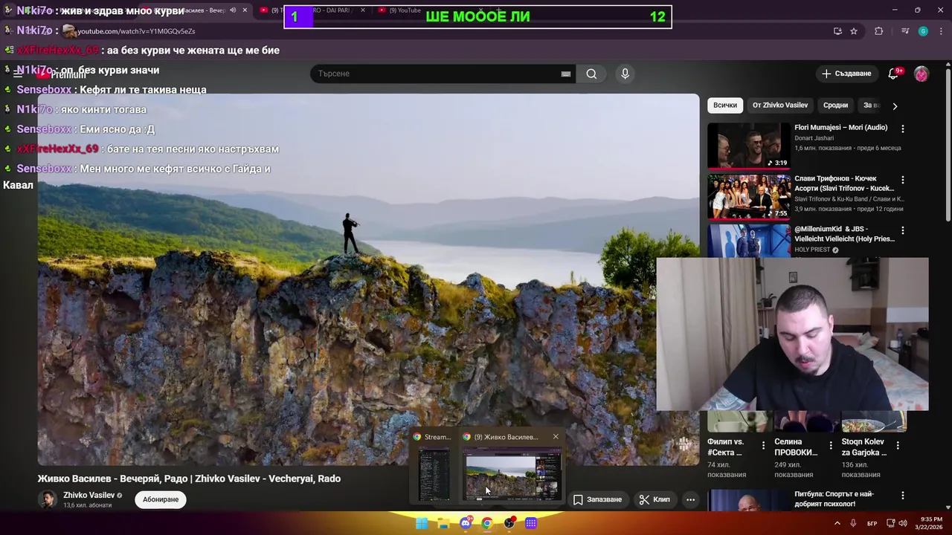
Task: Open the Windows Start button
Action: (x=422, y=523)
